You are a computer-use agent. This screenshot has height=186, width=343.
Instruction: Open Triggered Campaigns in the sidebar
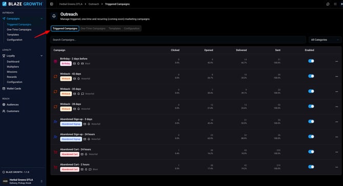[19, 25]
